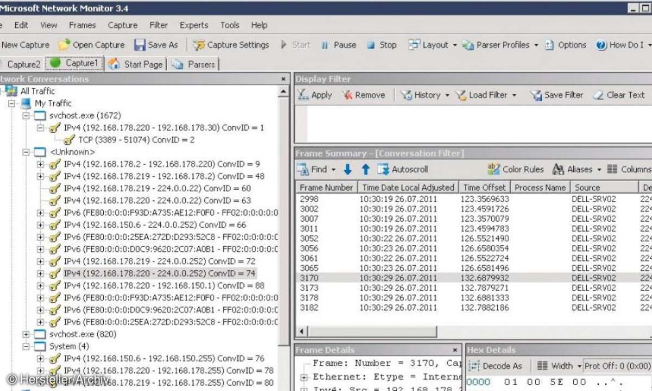Expand the conversation with ConvID = 88
The height and width of the screenshot is (391, 652).
click(x=40, y=286)
